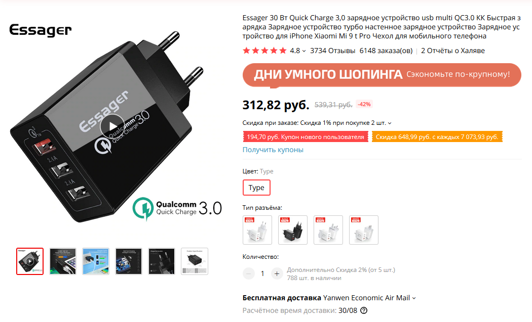The height and width of the screenshot is (322, 532).
Task: Expand the 4.8 rating dropdown arrow
Action: pyautogui.click(x=304, y=51)
